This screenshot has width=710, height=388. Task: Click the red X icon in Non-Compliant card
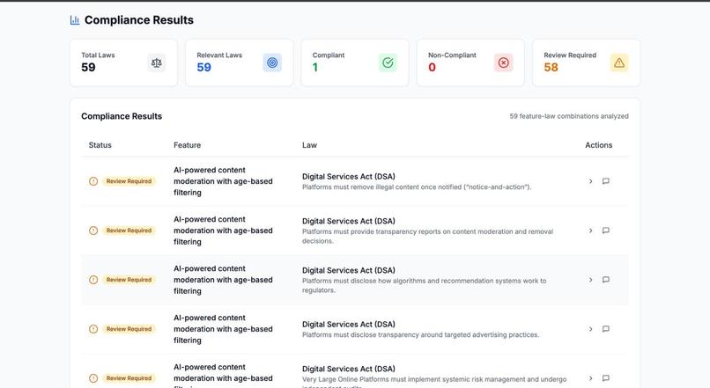tap(504, 62)
